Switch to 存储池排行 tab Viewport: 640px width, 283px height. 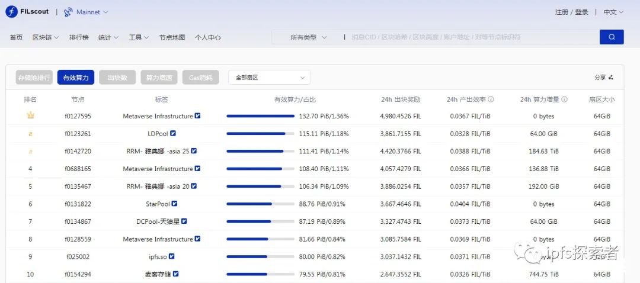tap(34, 78)
